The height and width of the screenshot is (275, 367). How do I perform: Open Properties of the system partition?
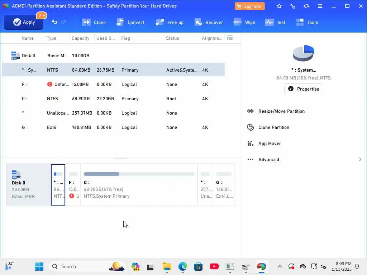(x=304, y=89)
